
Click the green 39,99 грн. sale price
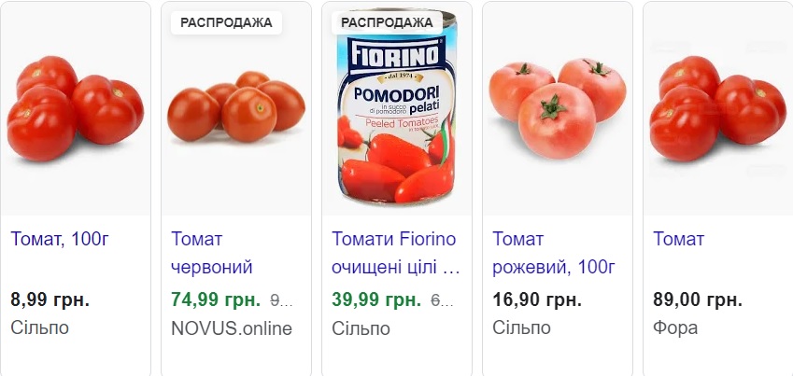(x=376, y=299)
